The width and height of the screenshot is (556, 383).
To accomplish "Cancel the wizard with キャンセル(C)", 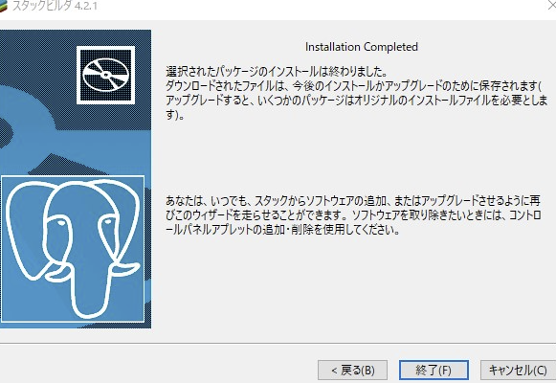I will 518,371.
